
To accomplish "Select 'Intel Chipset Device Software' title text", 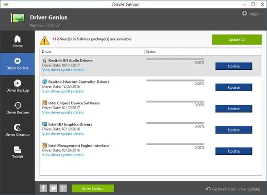I will tap(74, 103).
